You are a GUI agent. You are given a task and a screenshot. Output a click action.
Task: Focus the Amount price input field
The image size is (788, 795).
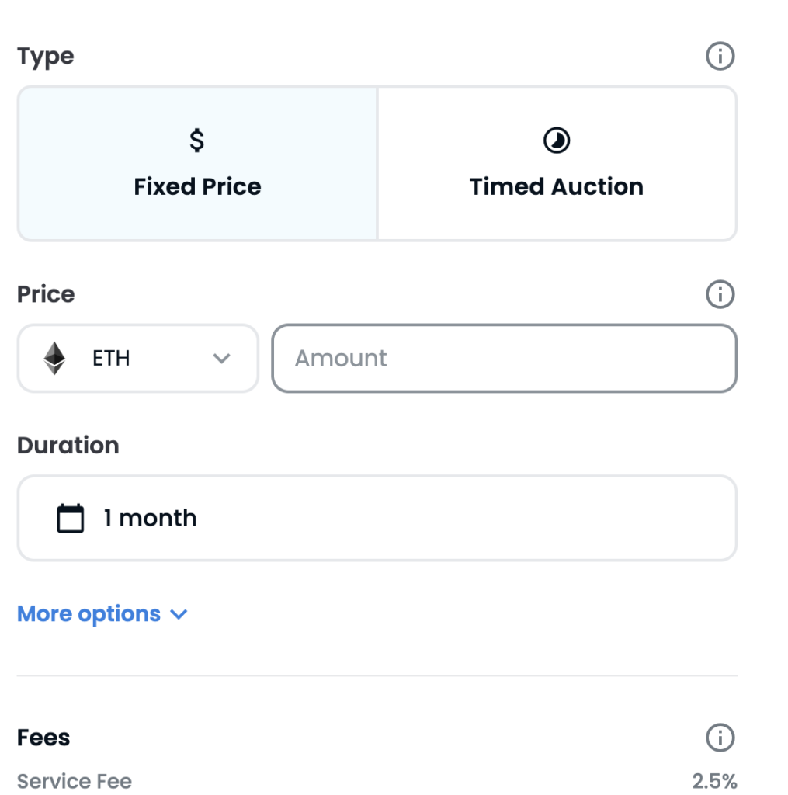point(503,359)
